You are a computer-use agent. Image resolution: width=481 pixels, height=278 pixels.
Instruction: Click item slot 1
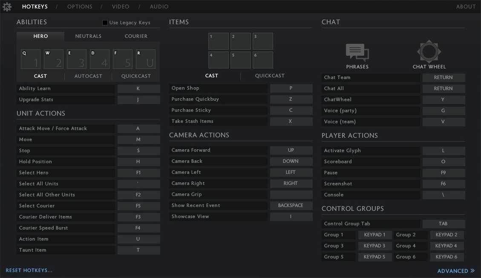pyautogui.click(x=218, y=41)
